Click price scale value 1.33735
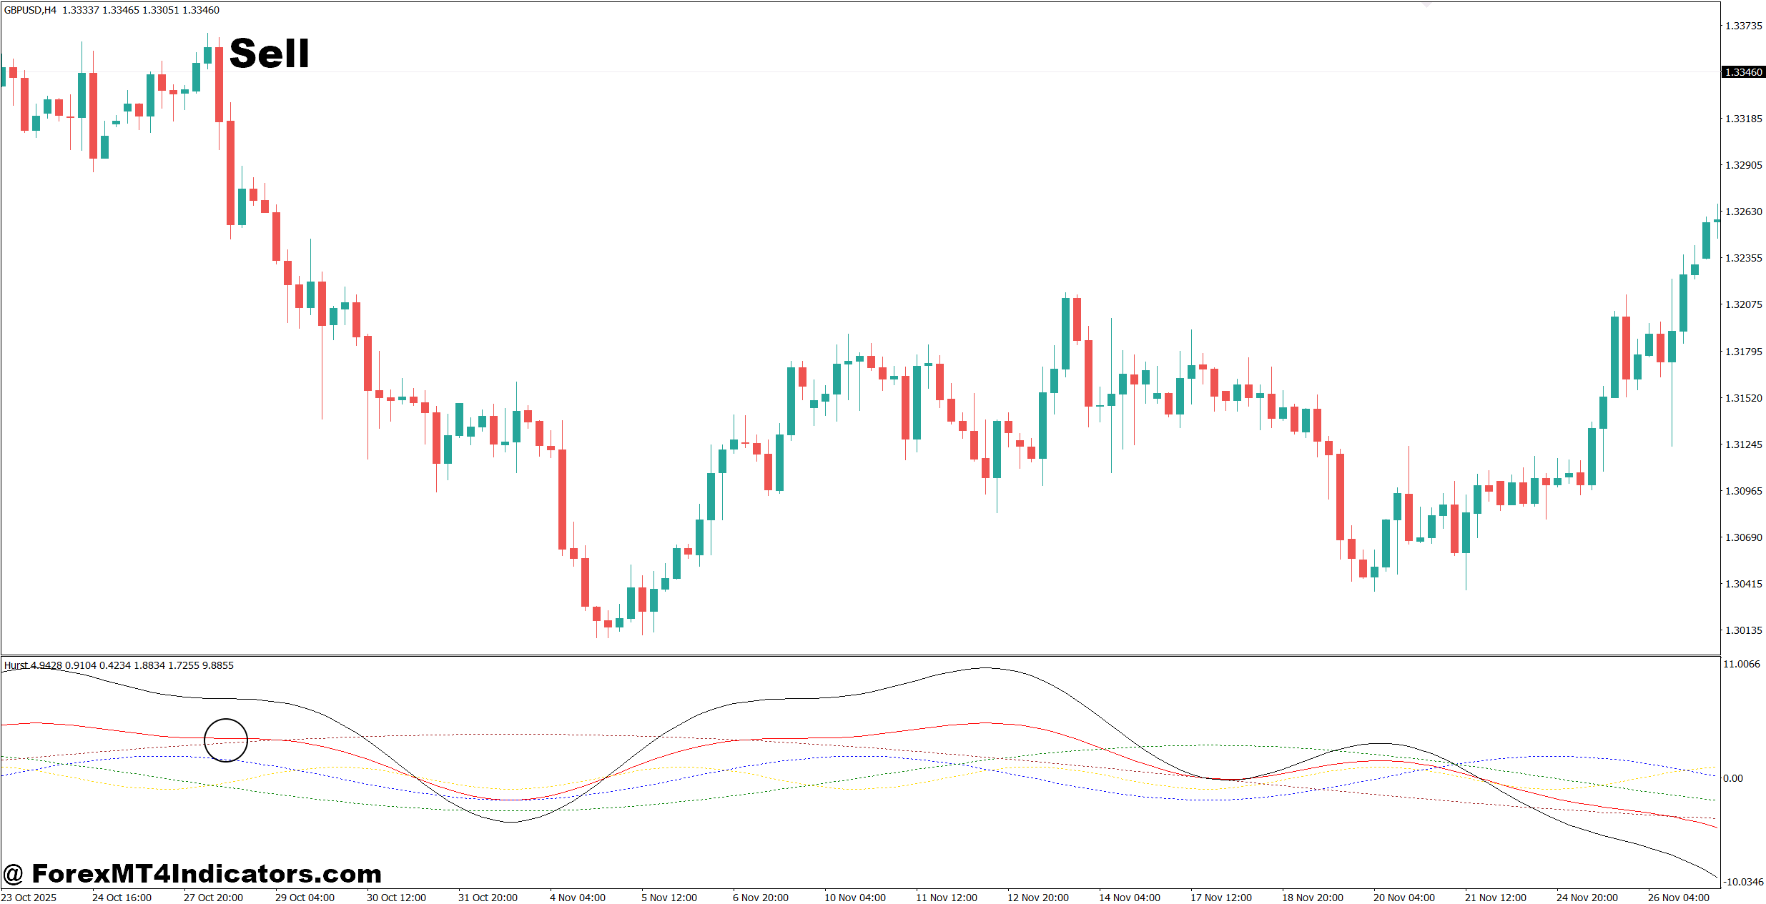This screenshot has height=904, width=1766. [x=1744, y=26]
